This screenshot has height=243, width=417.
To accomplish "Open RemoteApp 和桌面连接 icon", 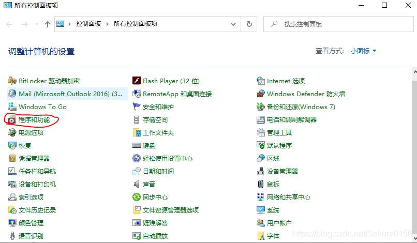I will (x=137, y=94).
